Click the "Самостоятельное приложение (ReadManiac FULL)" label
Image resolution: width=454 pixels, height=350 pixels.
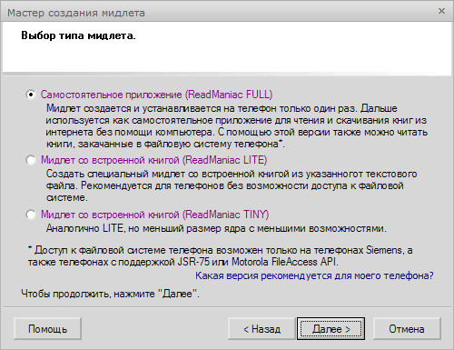click(x=157, y=95)
